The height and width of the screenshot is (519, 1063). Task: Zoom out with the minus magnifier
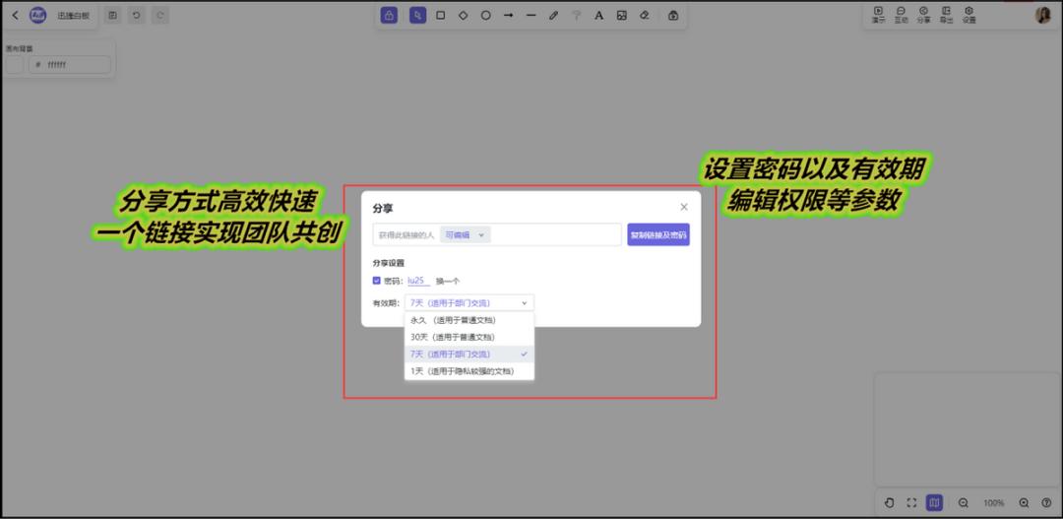[964, 502]
